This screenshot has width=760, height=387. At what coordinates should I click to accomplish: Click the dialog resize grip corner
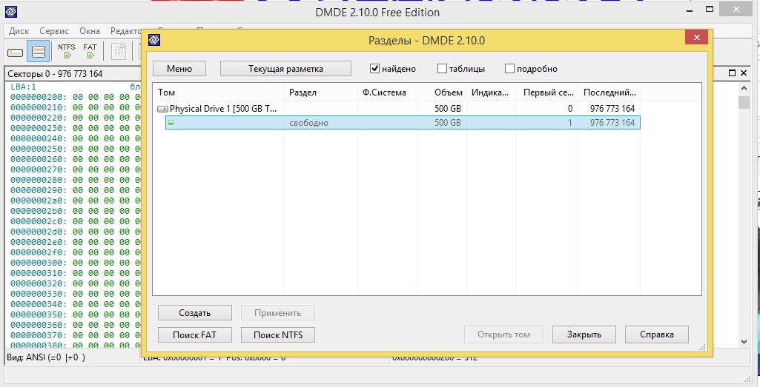pyautogui.click(x=702, y=347)
